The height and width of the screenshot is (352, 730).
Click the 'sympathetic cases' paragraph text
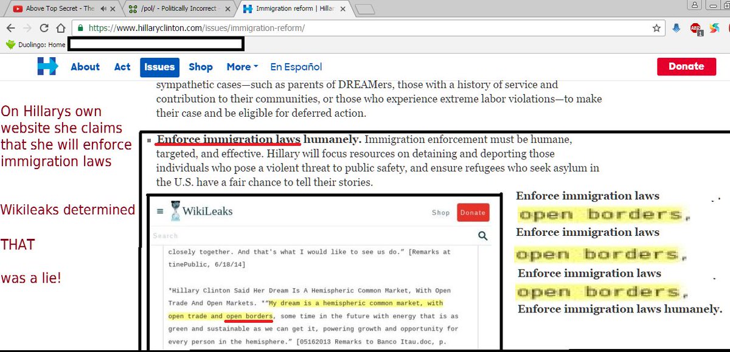tap(379, 98)
